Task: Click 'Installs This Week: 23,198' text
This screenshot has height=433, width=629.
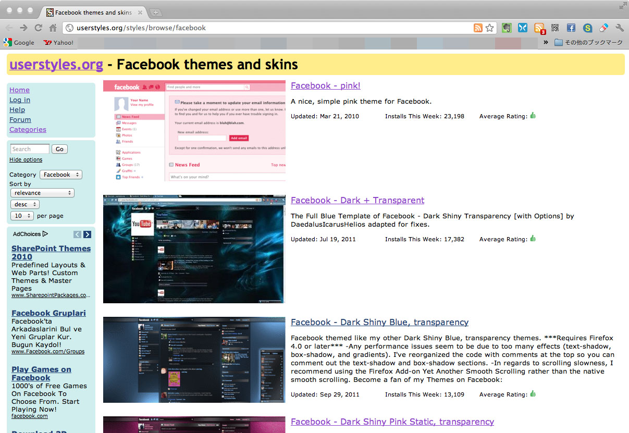Action: click(425, 116)
